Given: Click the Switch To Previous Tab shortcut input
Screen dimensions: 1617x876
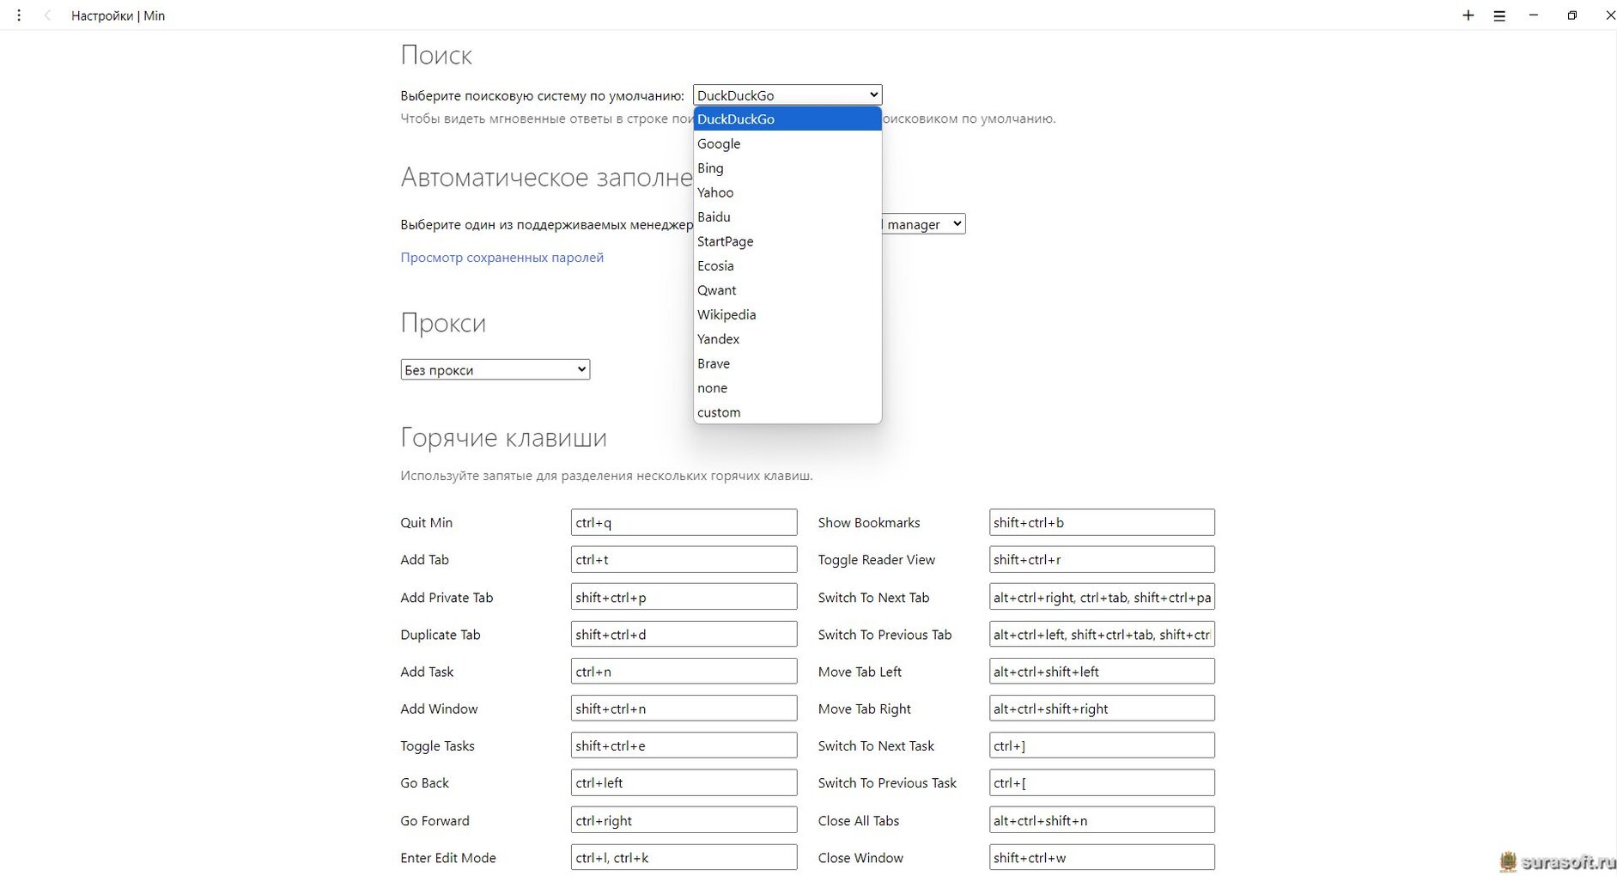Looking at the screenshot, I should [x=1102, y=634].
